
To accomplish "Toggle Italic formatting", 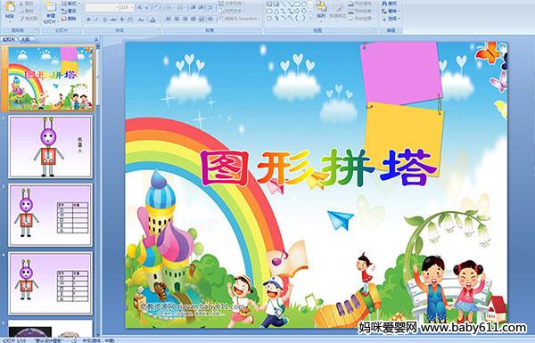I will (x=96, y=20).
